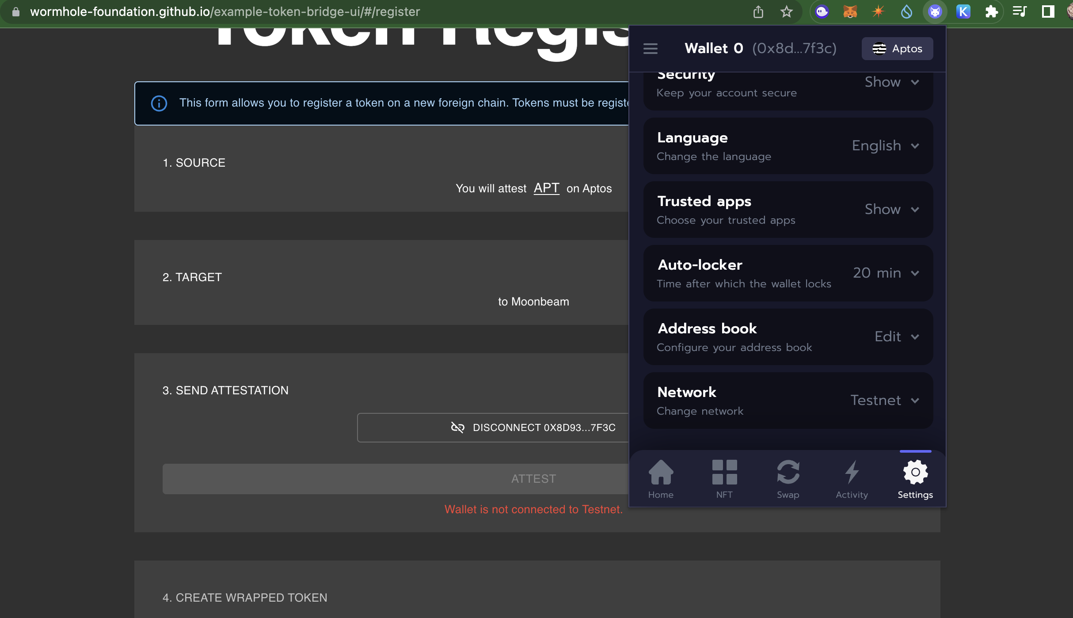Open wallet Settings via the gear icon

pyautogui.click(x=915, y=472)
